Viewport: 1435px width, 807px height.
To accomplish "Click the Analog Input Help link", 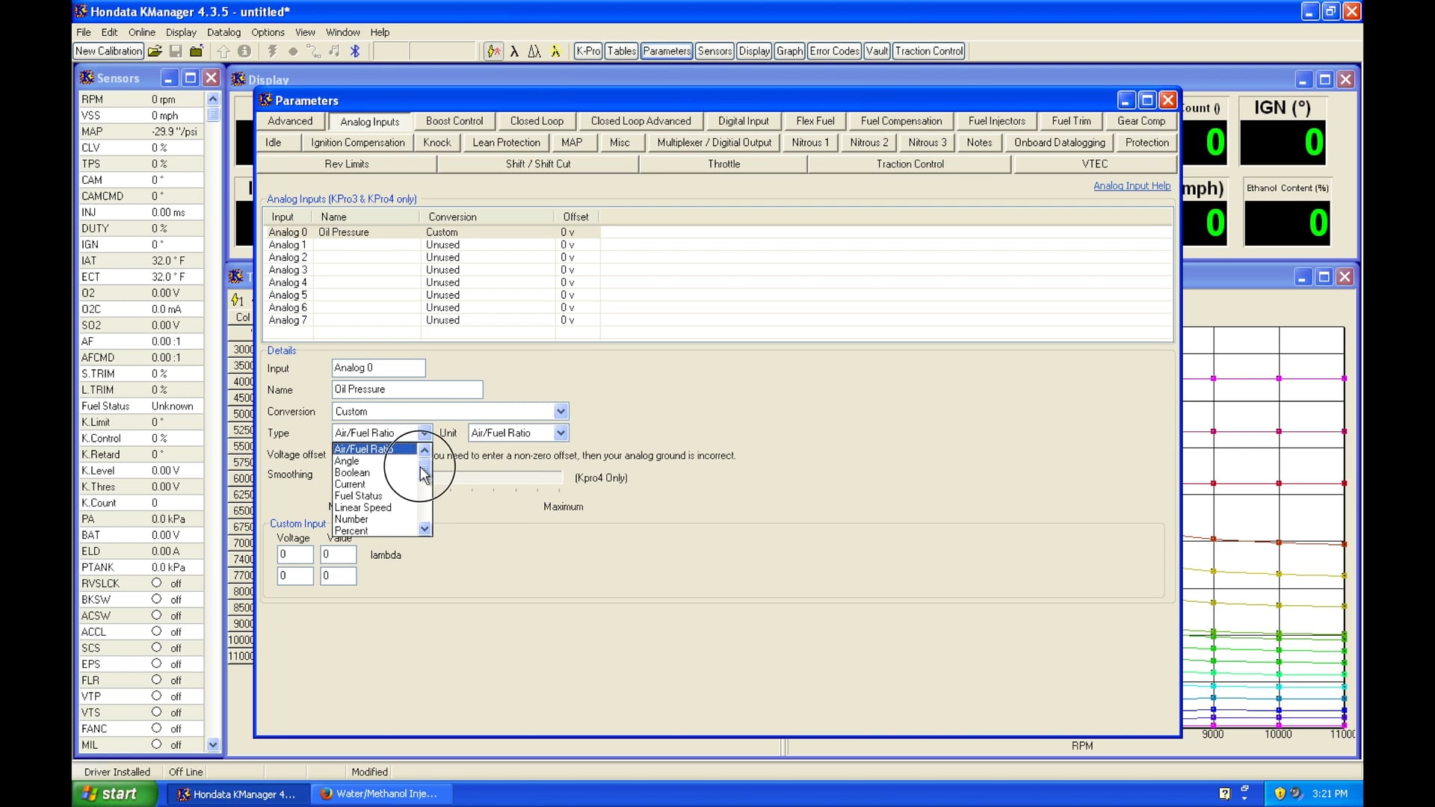I will [1132, 186].
